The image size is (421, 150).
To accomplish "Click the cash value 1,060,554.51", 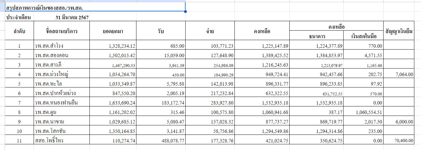I will [364, 112].
